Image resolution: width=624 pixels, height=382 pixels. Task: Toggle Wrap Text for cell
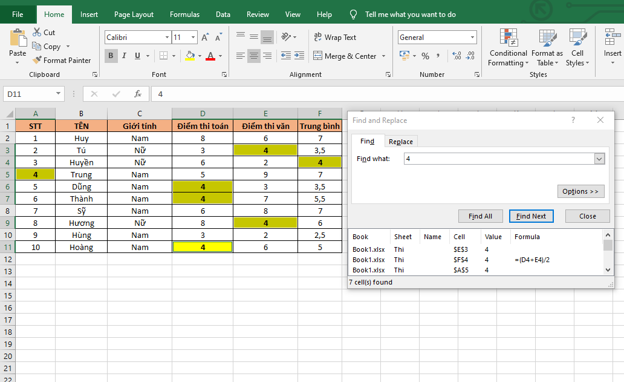tap(335, 38)
